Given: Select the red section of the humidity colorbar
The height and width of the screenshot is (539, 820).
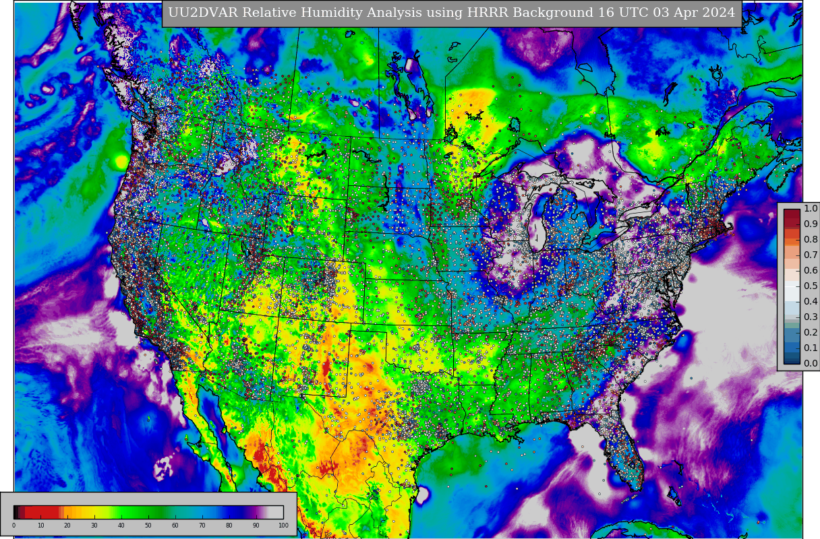Looking at the screenshot, I should (x=42, y=512).
